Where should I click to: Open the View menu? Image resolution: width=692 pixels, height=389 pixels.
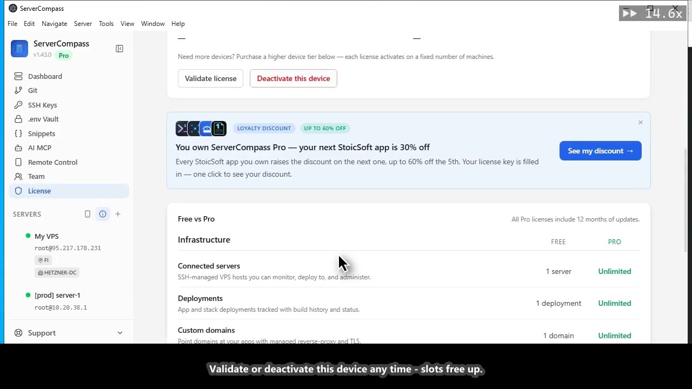tap(128, 24)
